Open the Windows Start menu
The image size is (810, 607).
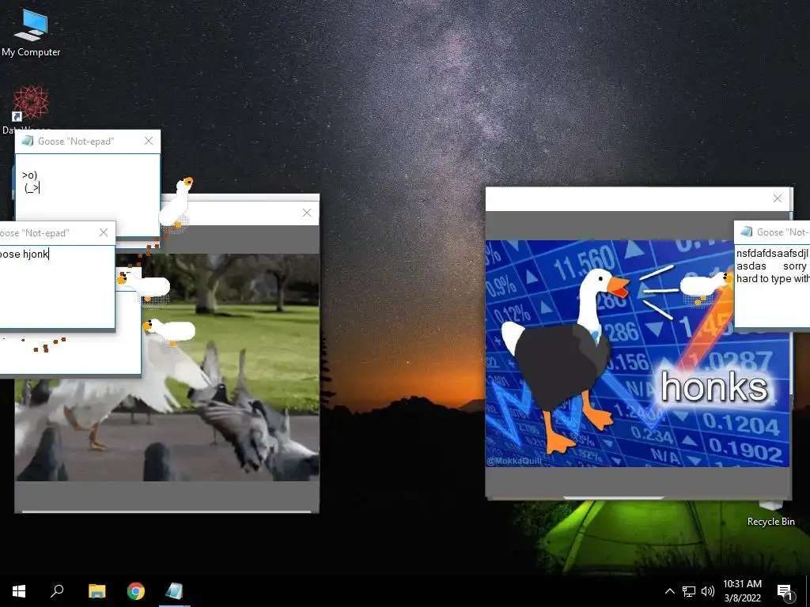[19, 591]
